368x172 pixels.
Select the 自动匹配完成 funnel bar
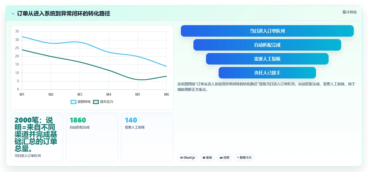tap(267, 45)
